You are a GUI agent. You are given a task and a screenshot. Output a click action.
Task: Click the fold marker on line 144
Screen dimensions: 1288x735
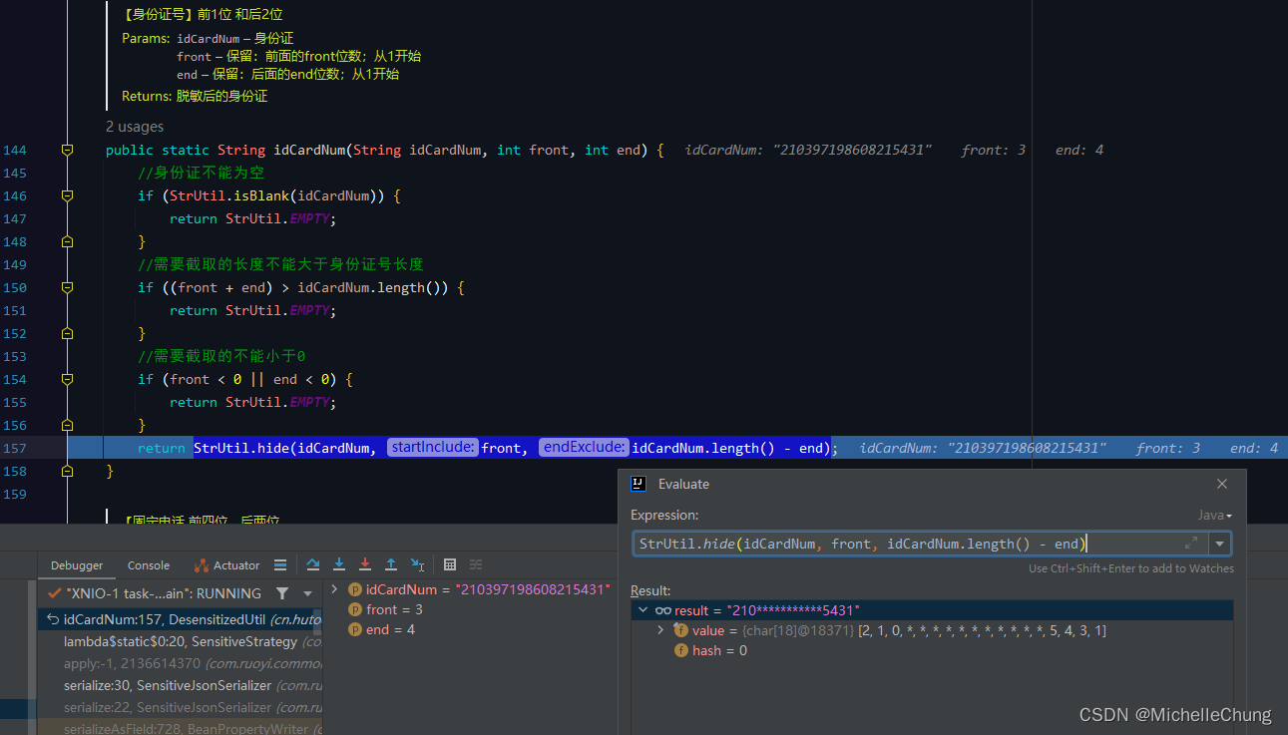click(x=67, y=150)
